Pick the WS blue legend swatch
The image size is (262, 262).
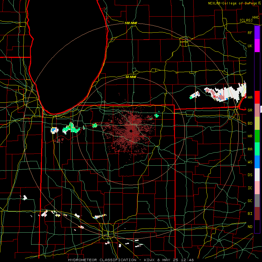pyautogui.click(x=257, y=162)
